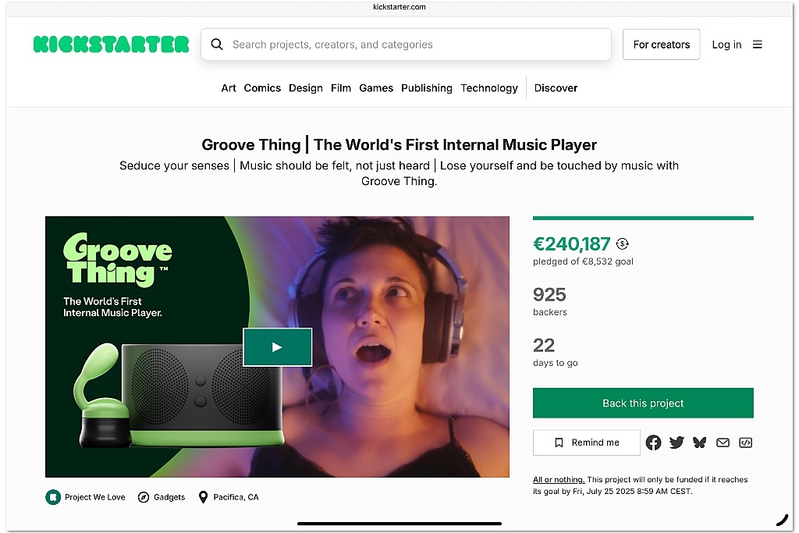Open the hamburger menu icon
The width and height of the screenshot is (799, 533).
click(x=758, y=44)
